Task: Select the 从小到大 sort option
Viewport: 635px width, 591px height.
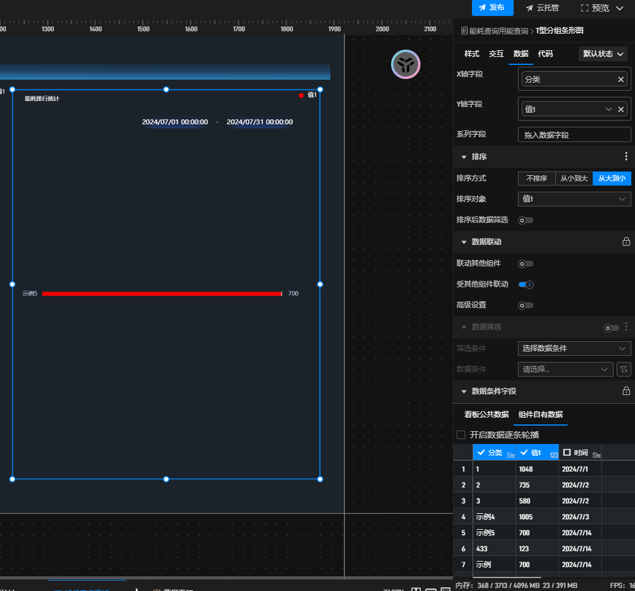Action: click(x=574, y=178)
